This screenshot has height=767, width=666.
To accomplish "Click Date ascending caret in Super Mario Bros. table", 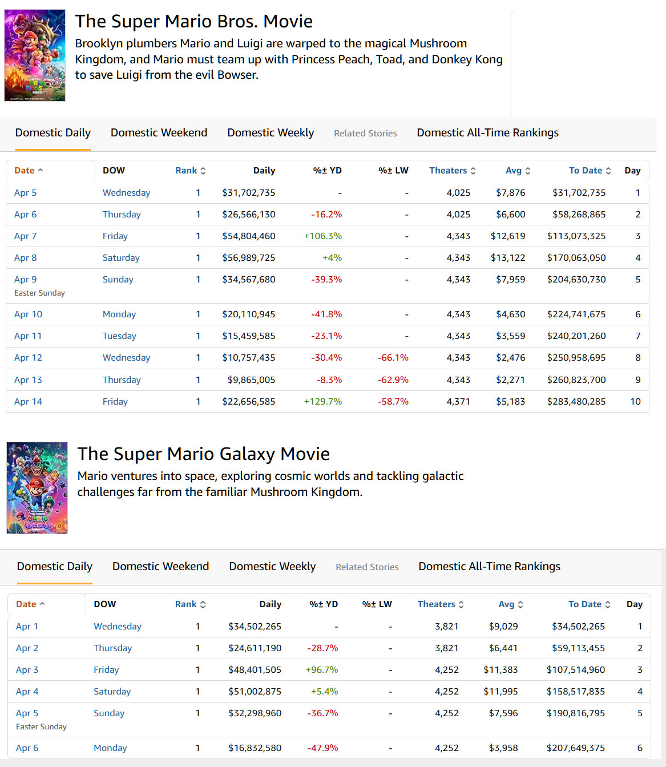I will (41, 170).
